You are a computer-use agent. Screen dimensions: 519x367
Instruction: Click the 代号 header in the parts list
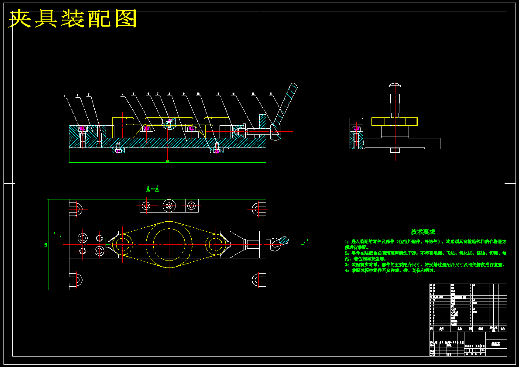441,329
